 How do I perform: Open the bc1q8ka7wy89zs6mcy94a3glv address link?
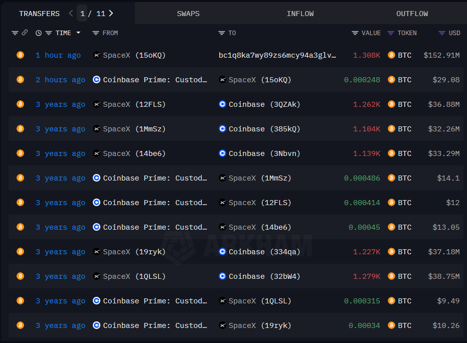pos(277,55)
